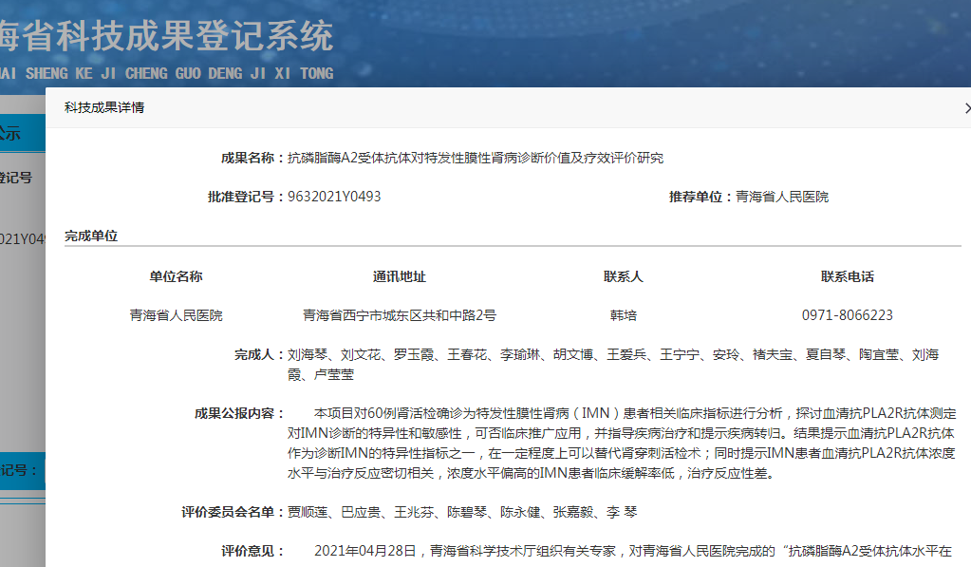Viewport: 971px width, 567px height.
Task: Click the 评价委员会名单 member list
Action: tap(462, 512)
